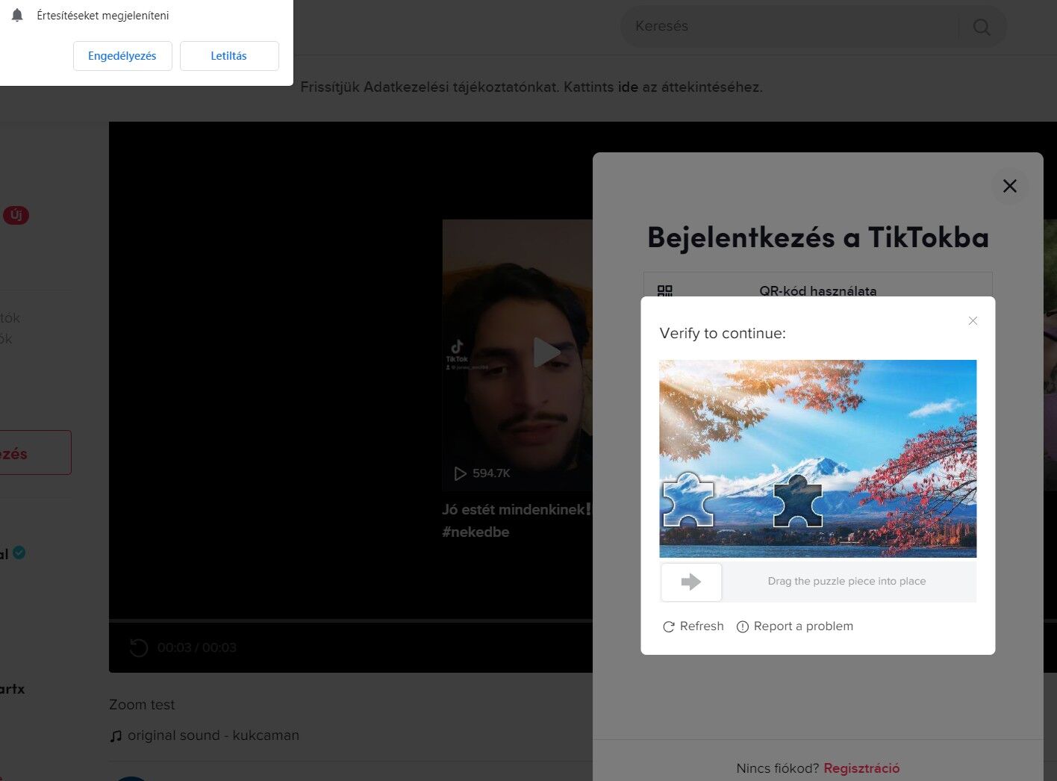This screenshot has height=781, width=1057.
Task: Close the Verify to continue captcha
Action: 973,321
